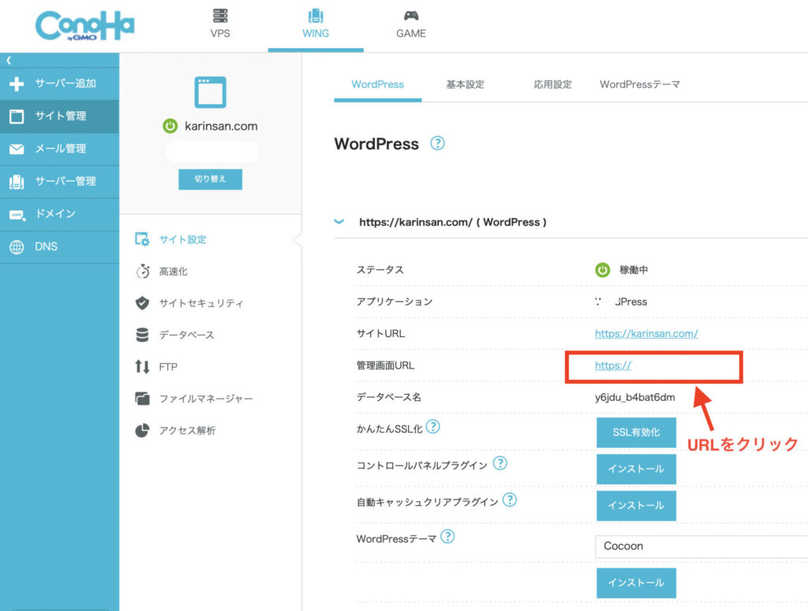
Task: Collapse the https://karinsan.com/ WordPress section
Action: click(x=339, y=222)
